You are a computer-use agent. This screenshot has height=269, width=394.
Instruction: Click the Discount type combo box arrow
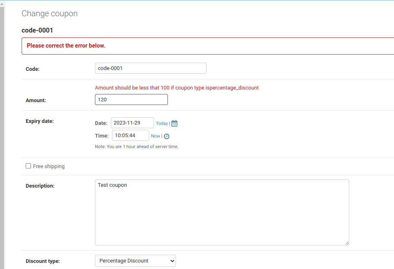(171, 261)
